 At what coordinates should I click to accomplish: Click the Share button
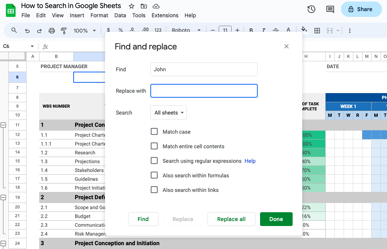coord(361,9)
